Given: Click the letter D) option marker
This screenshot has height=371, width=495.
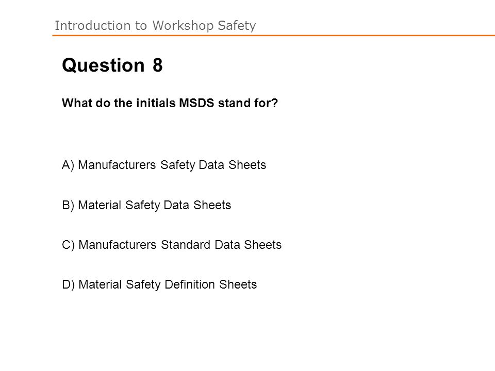Looking at the screenshot, I should pos(68,285).
